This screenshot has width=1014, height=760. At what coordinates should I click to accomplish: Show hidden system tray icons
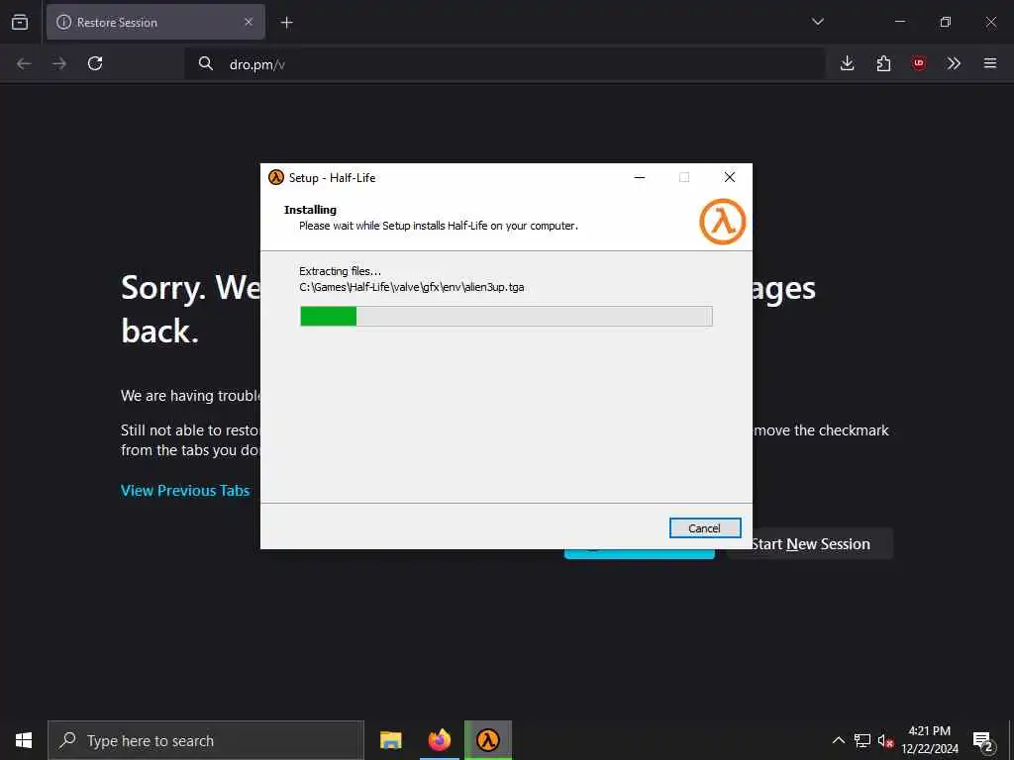click(x=838, y=740)
